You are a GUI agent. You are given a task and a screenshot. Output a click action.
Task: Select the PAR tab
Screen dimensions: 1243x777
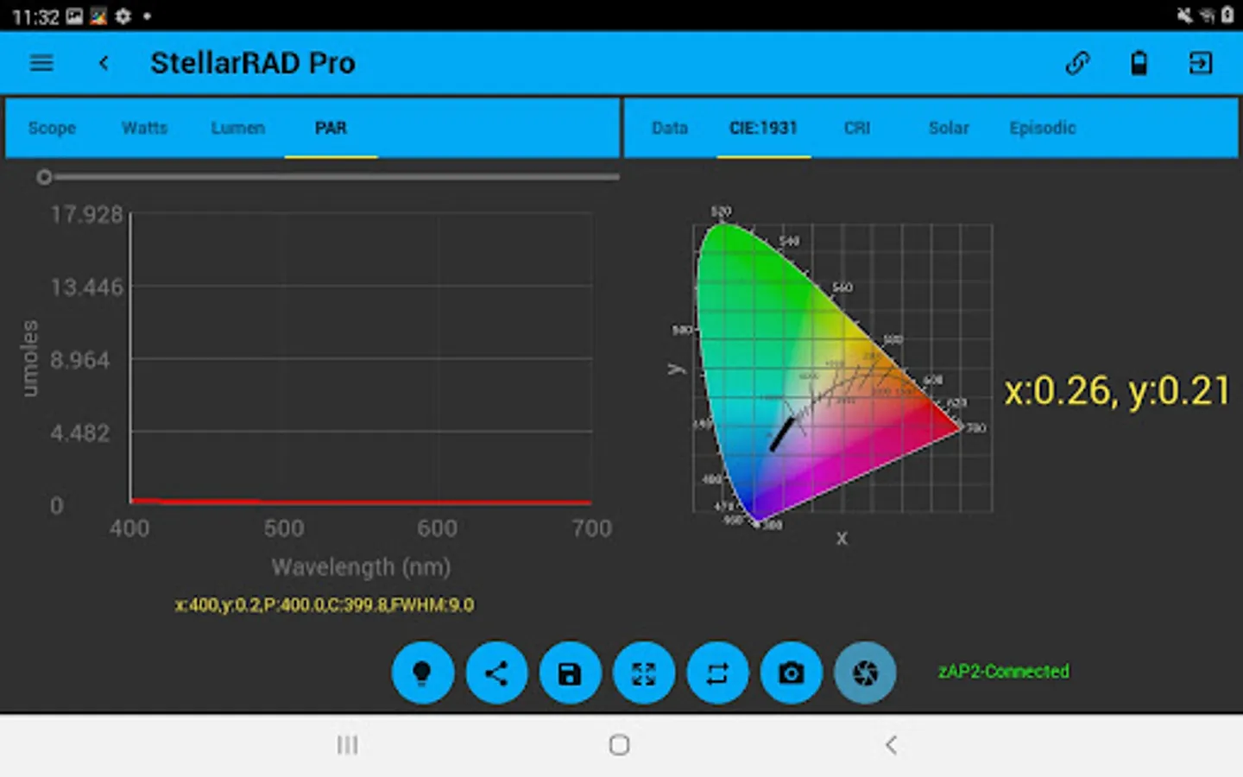(x=331, y=128)
